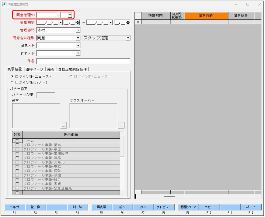Viewport: 265px width, 217px height.
Task: Close the 同意確認(NEO) window
Action: tap(260, 4)
